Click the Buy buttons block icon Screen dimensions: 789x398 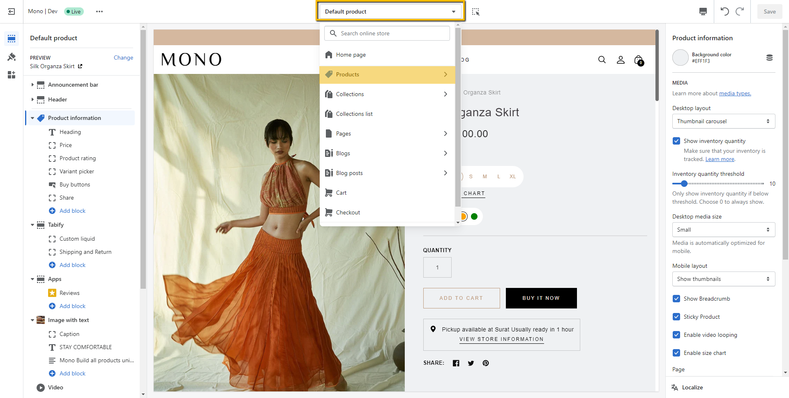[52, 185]
